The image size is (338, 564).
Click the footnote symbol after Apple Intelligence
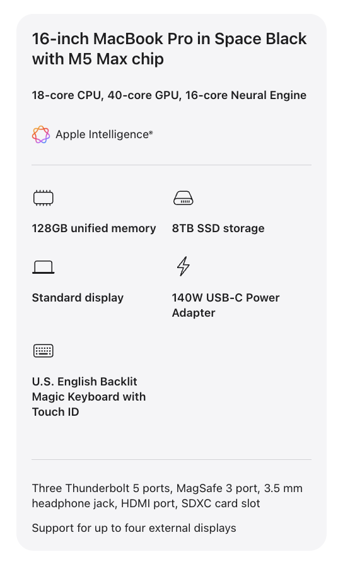pos(151,132)
